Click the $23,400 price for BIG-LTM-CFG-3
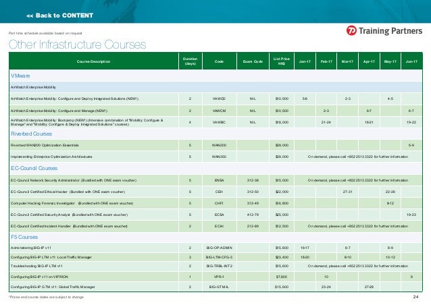The height and width of the screenshot is (305, 431). [282, 257]
